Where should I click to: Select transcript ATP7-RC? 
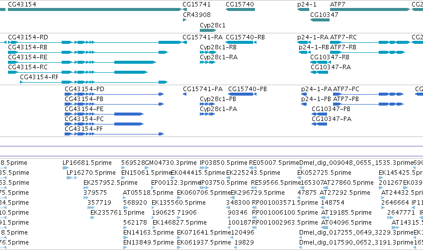(x=370, y=42)
